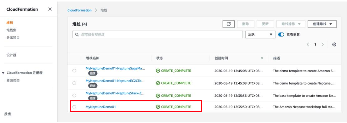This screenshot has width=347, height=123.
Task: Click 反馈 at the bottom left
Action: click(7, 114)
